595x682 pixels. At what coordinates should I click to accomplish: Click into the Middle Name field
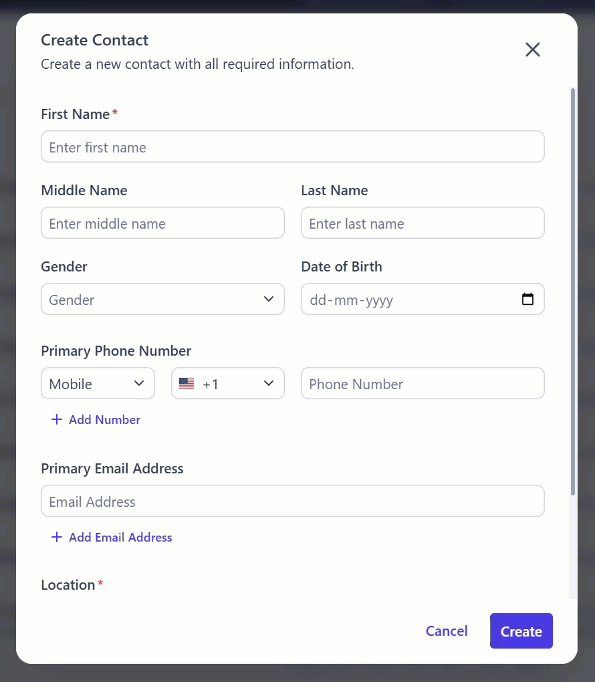[162, 223]
